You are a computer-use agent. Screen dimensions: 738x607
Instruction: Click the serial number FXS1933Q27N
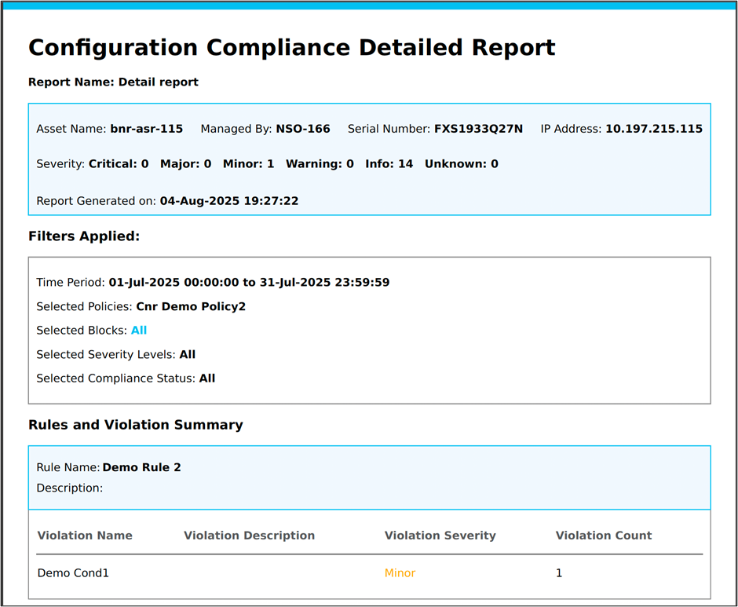478,129
